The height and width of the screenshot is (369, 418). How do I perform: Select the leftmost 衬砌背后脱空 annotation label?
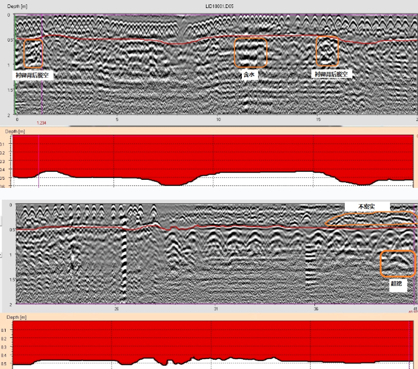[32, 74]
